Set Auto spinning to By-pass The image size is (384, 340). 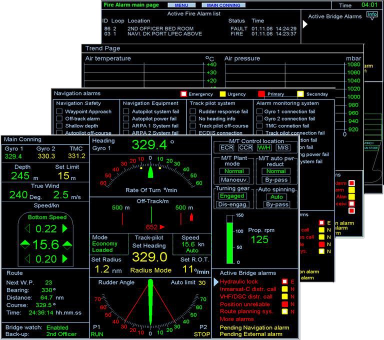(277, 204)
